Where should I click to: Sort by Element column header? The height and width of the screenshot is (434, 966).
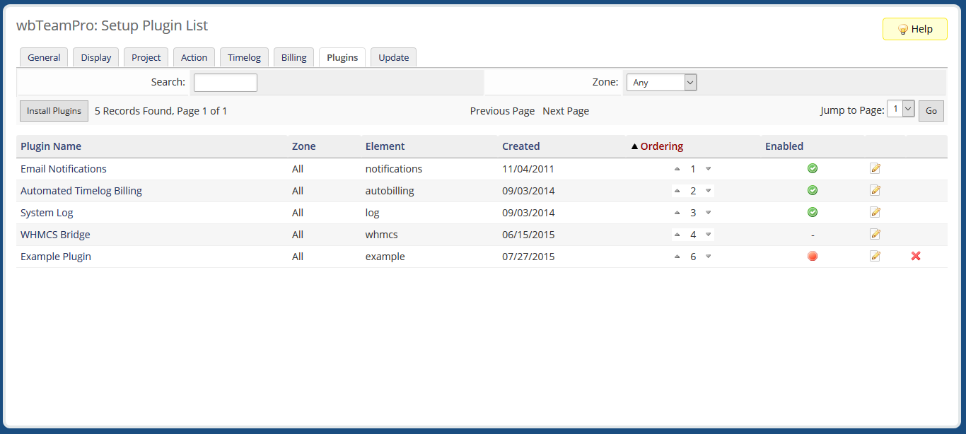pos(385,146)
